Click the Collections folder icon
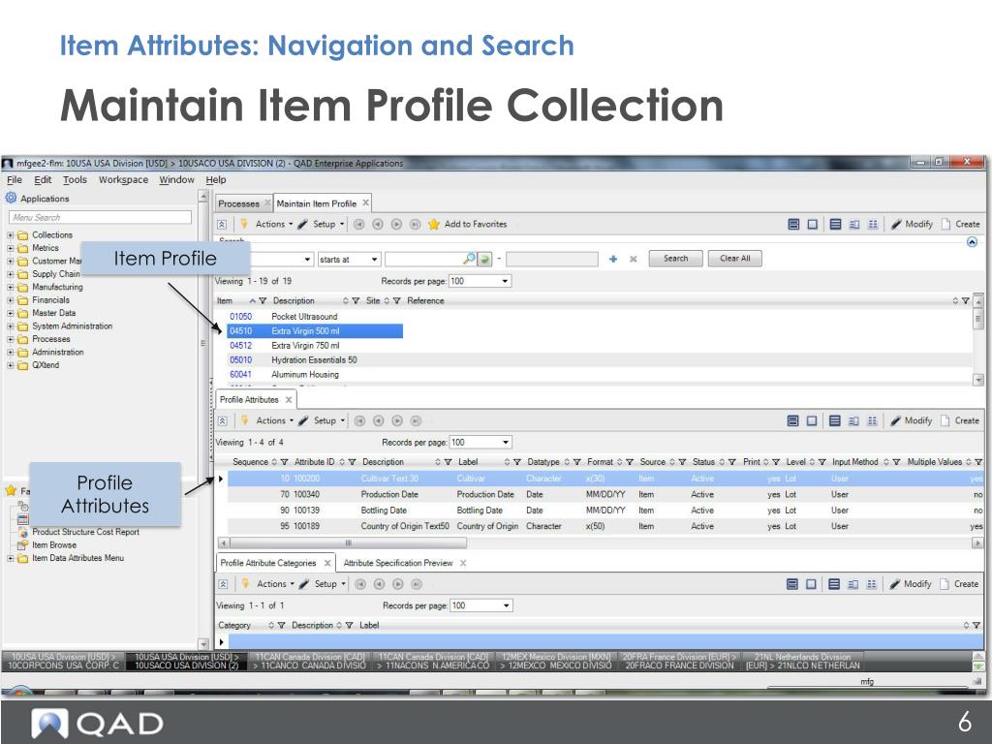The width and height of the screenshot is (992, 744). click(x=23, y=234)
